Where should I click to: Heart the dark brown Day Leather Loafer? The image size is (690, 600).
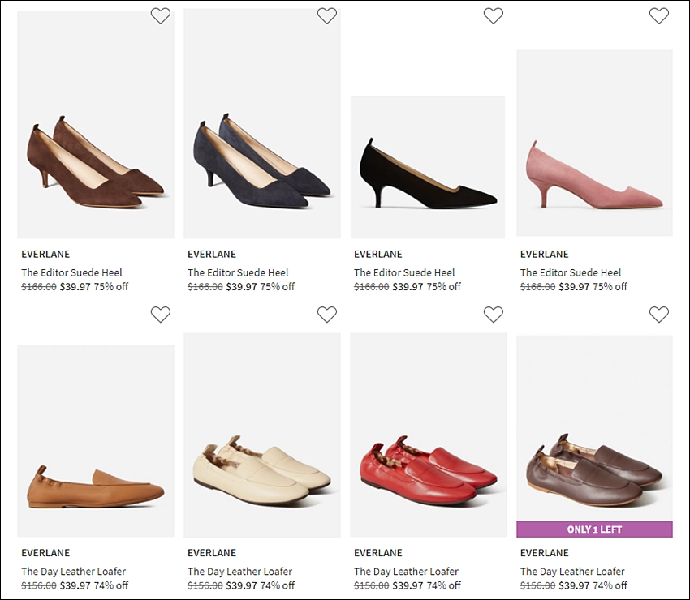659,315
